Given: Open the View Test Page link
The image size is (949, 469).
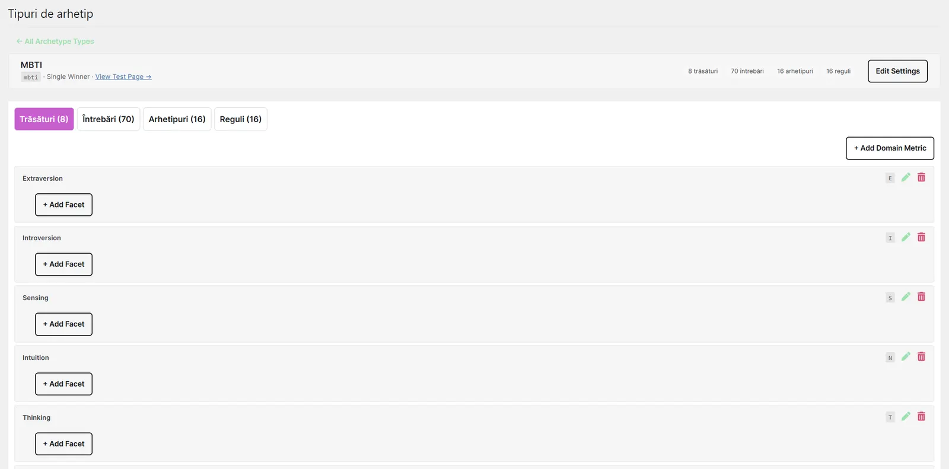Looking at the screenshot, I should pos(123,76).
